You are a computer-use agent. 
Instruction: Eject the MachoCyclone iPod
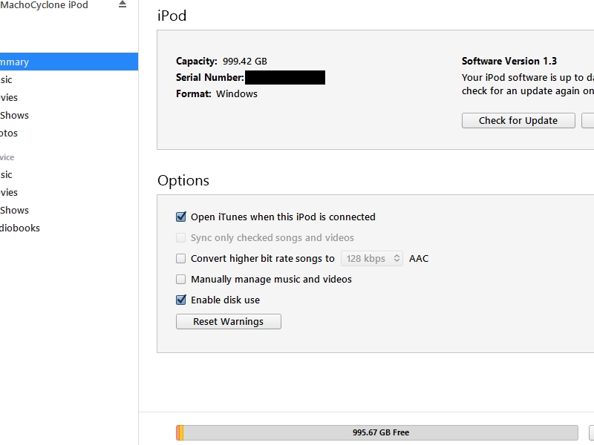tap(123, 4)
